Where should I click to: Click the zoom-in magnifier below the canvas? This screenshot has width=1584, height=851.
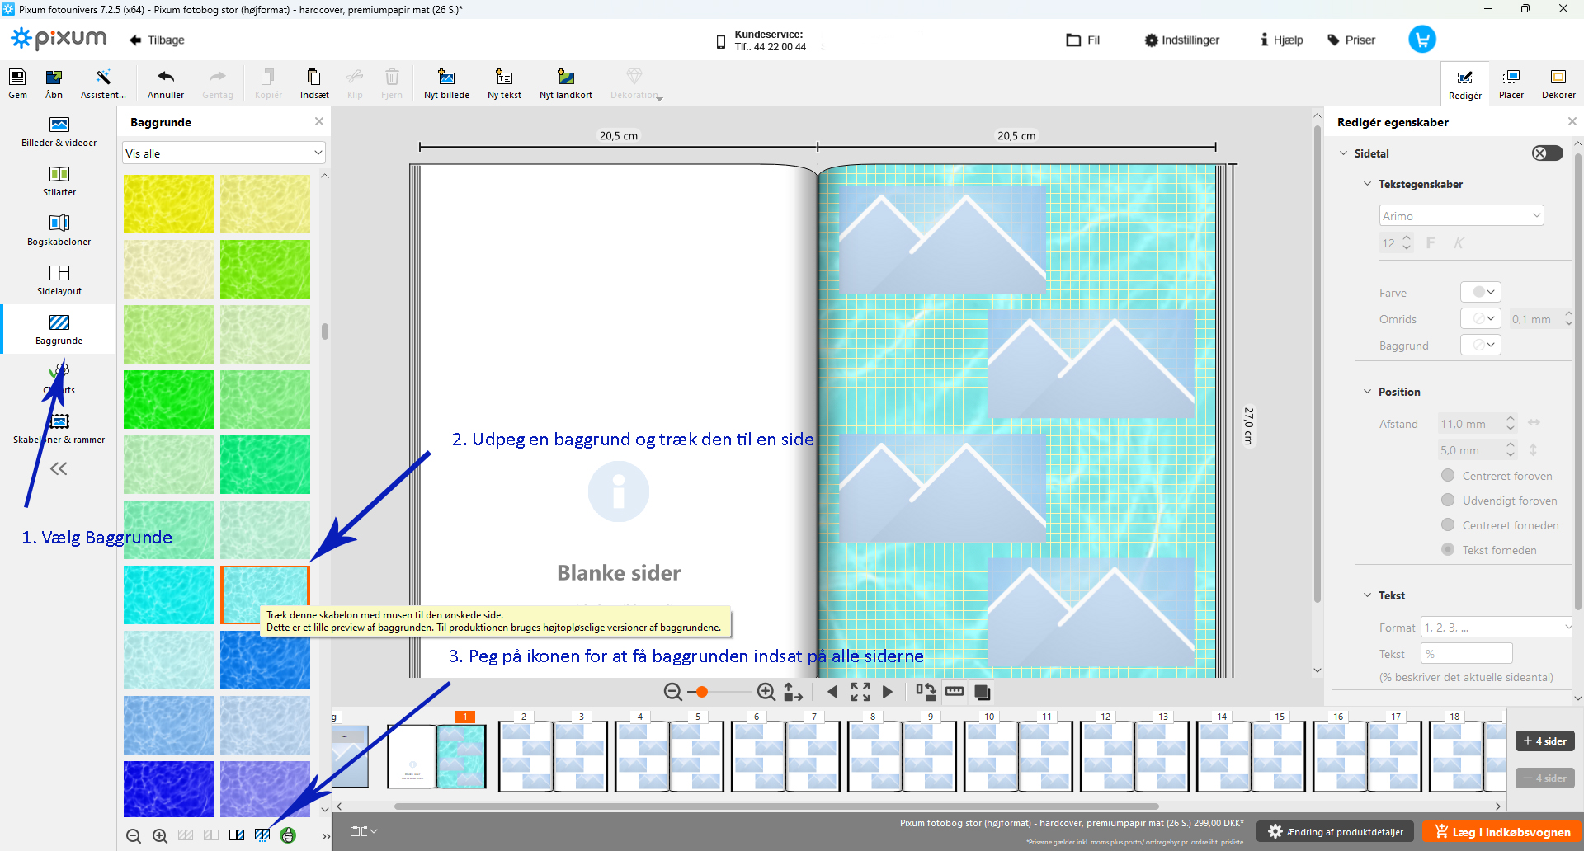coord(766,692)
